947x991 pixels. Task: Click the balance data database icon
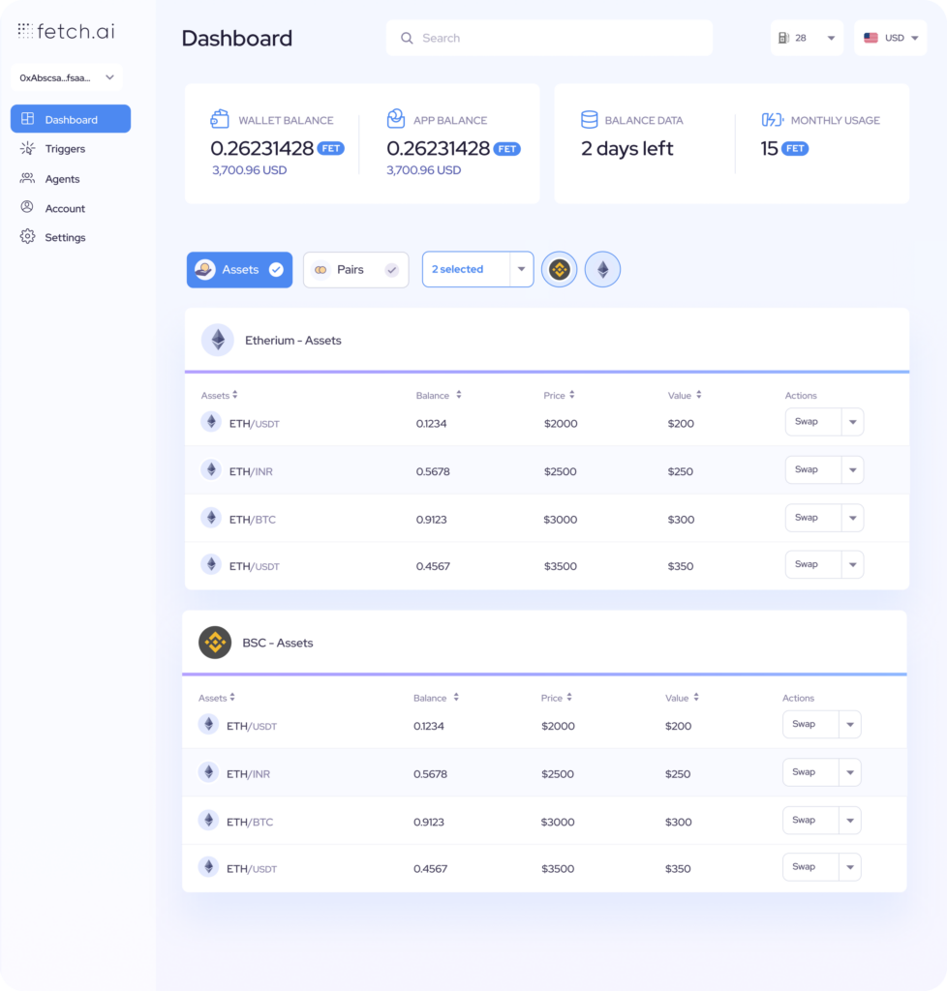(x=589, y=120)
